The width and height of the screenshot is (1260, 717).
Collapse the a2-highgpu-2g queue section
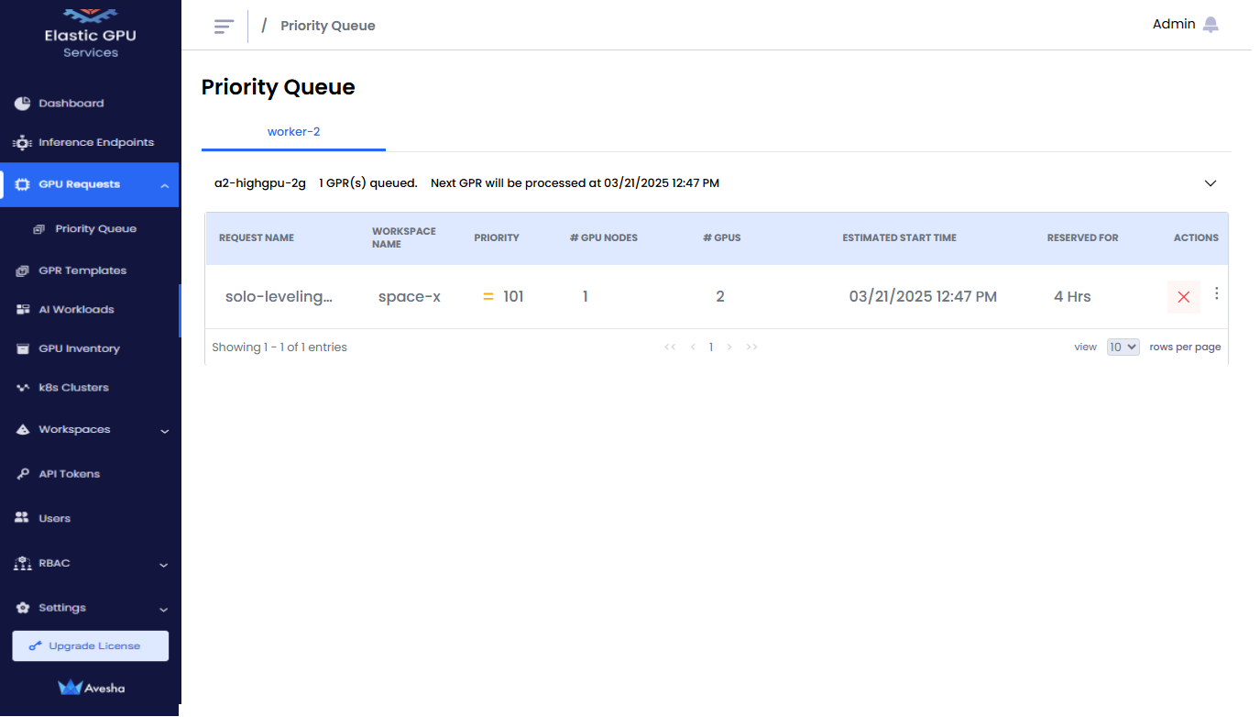[x=1210, y=183]
